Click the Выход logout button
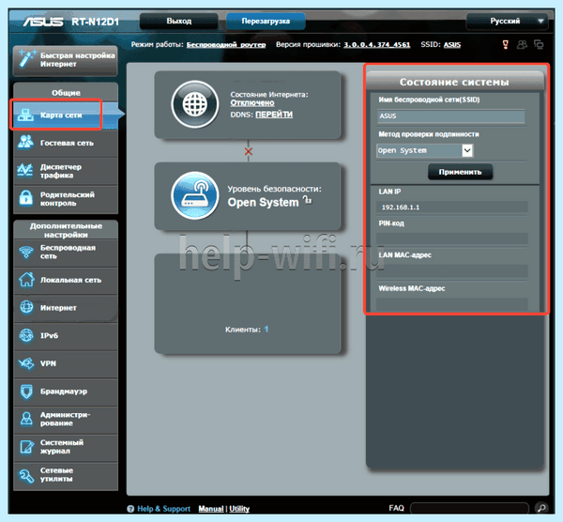Screen dimensions: 563x522 coord(179,22)
